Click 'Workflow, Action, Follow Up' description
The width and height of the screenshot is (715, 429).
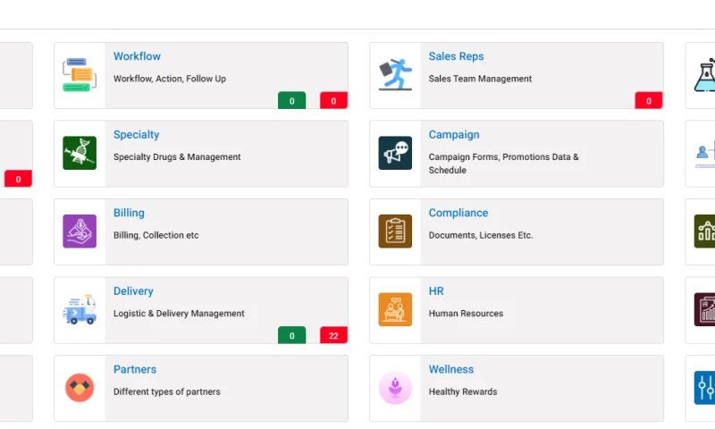[170, 79]
